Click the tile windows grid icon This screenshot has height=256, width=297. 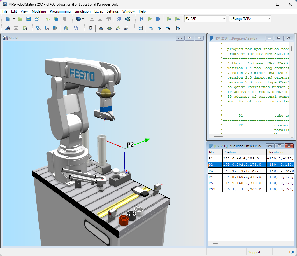point(140,28)
